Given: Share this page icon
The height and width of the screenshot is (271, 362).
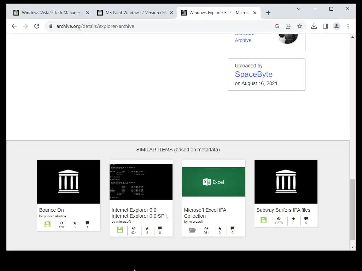Looking at the screenshot, I should (x=288, y=26).
